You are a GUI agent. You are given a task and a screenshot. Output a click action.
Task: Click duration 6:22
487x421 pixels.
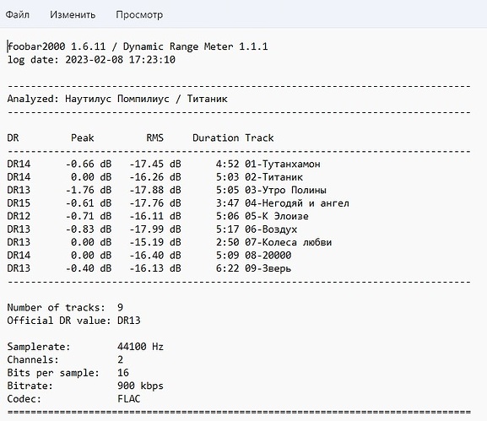[228, 268]
